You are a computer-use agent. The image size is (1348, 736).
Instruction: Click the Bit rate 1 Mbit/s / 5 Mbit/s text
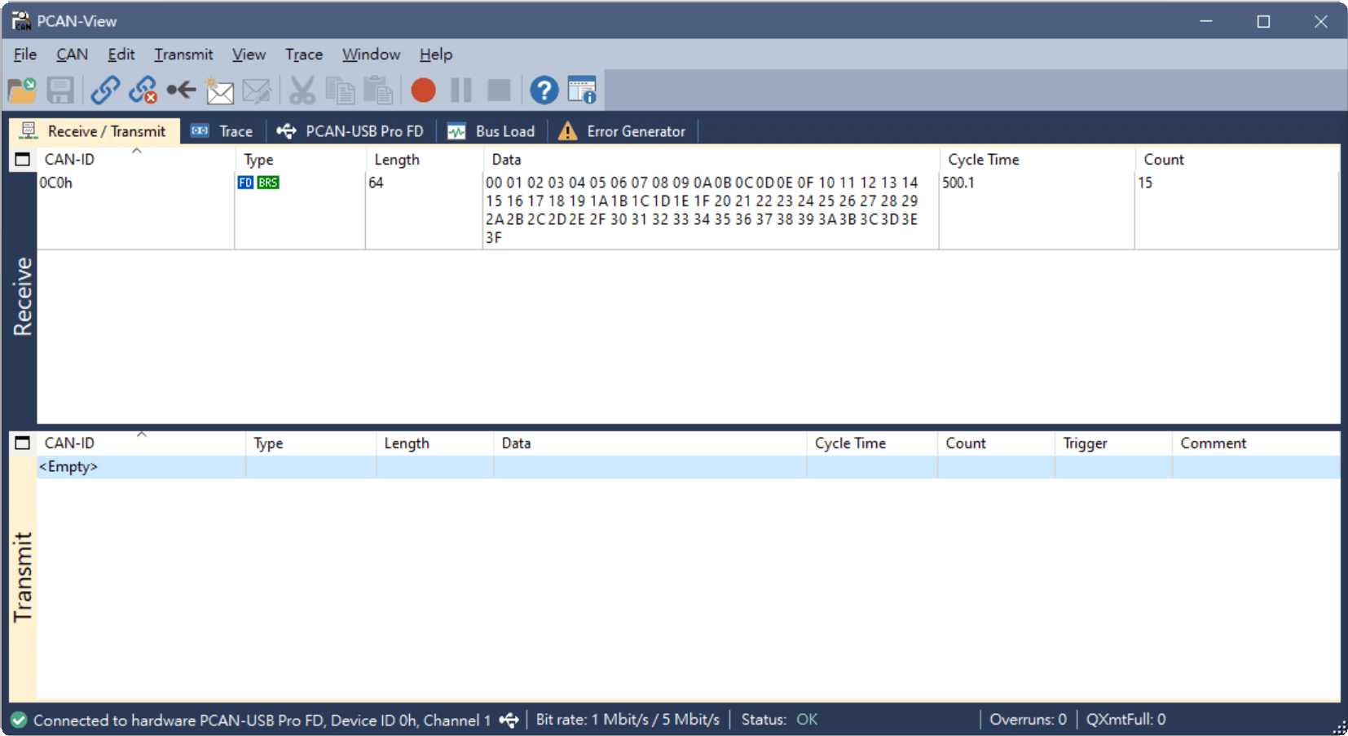click(628, 720)
